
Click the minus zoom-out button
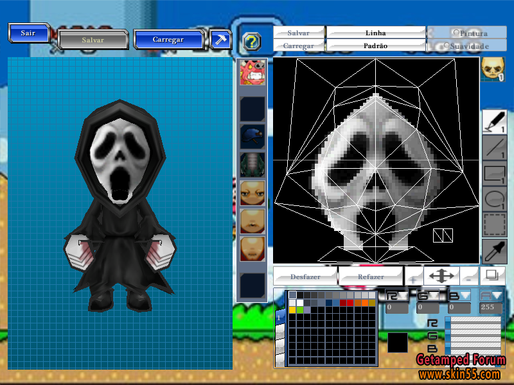(469, 277)
